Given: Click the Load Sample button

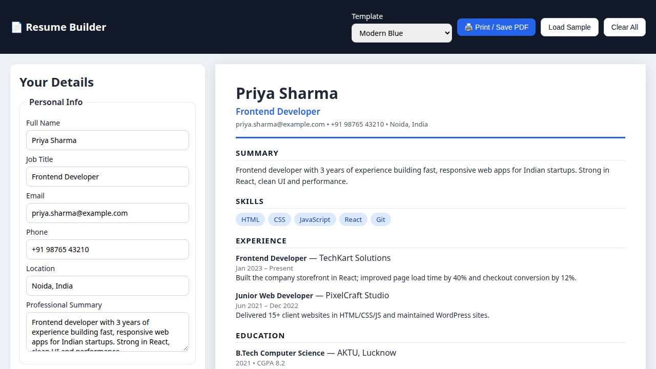Looking at the screenshot, I should (569, 27).
